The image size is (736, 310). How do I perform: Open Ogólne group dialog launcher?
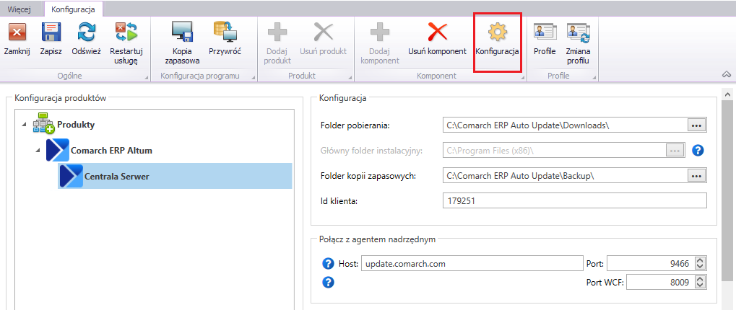click(146, 78)
